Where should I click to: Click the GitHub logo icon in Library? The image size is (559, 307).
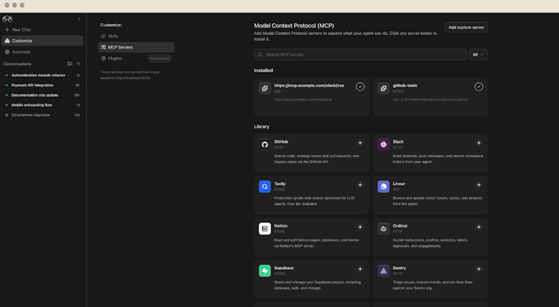[x=265, y=145]
